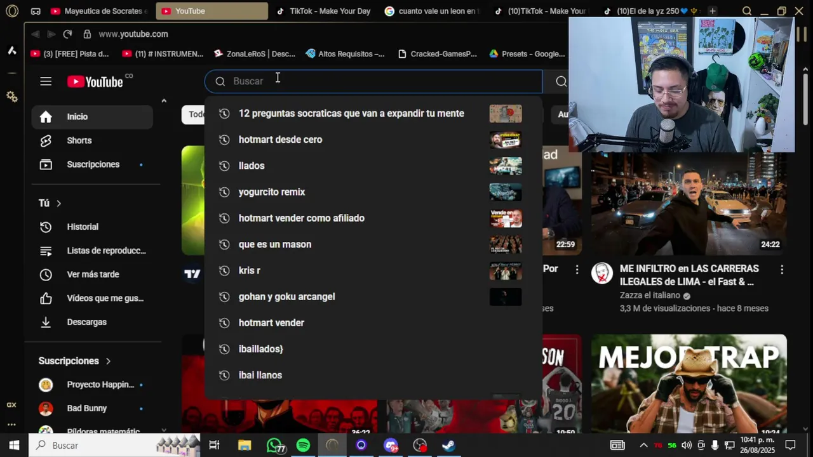
Task: Expand the Suscripciones section header chevron
Action: pyautogui.click(x=108, y=361)
